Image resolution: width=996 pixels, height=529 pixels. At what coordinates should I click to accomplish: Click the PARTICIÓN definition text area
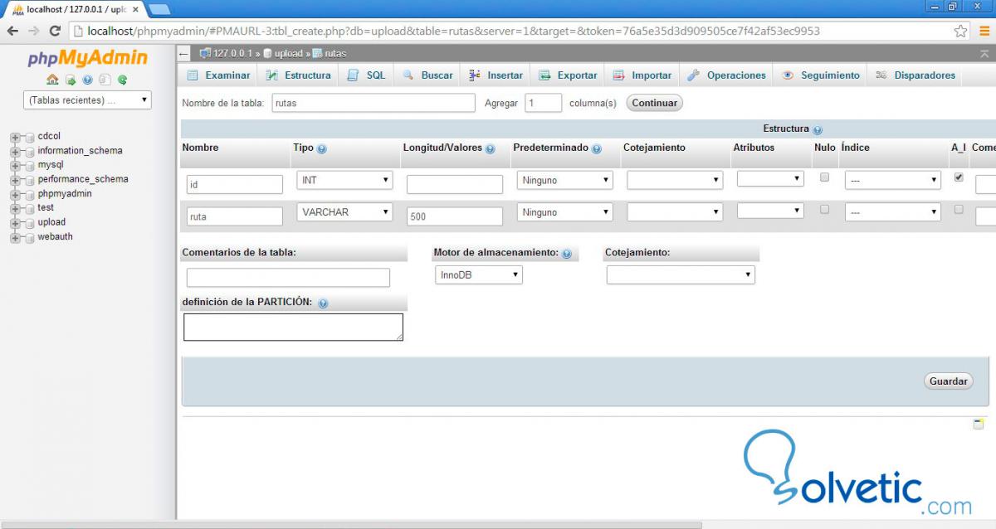click(x=293, y=327)
